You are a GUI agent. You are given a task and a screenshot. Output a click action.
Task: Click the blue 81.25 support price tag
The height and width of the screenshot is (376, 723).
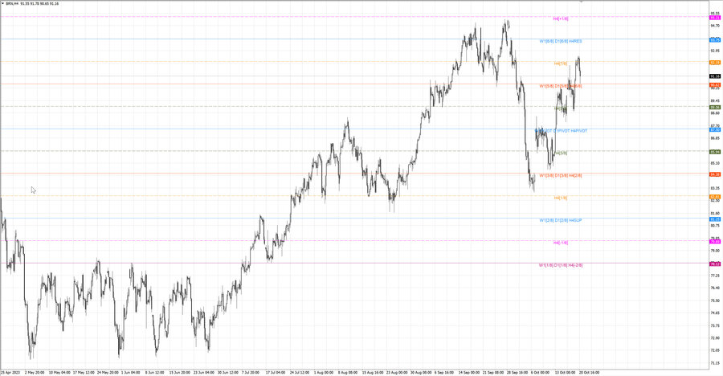[715, 219]
